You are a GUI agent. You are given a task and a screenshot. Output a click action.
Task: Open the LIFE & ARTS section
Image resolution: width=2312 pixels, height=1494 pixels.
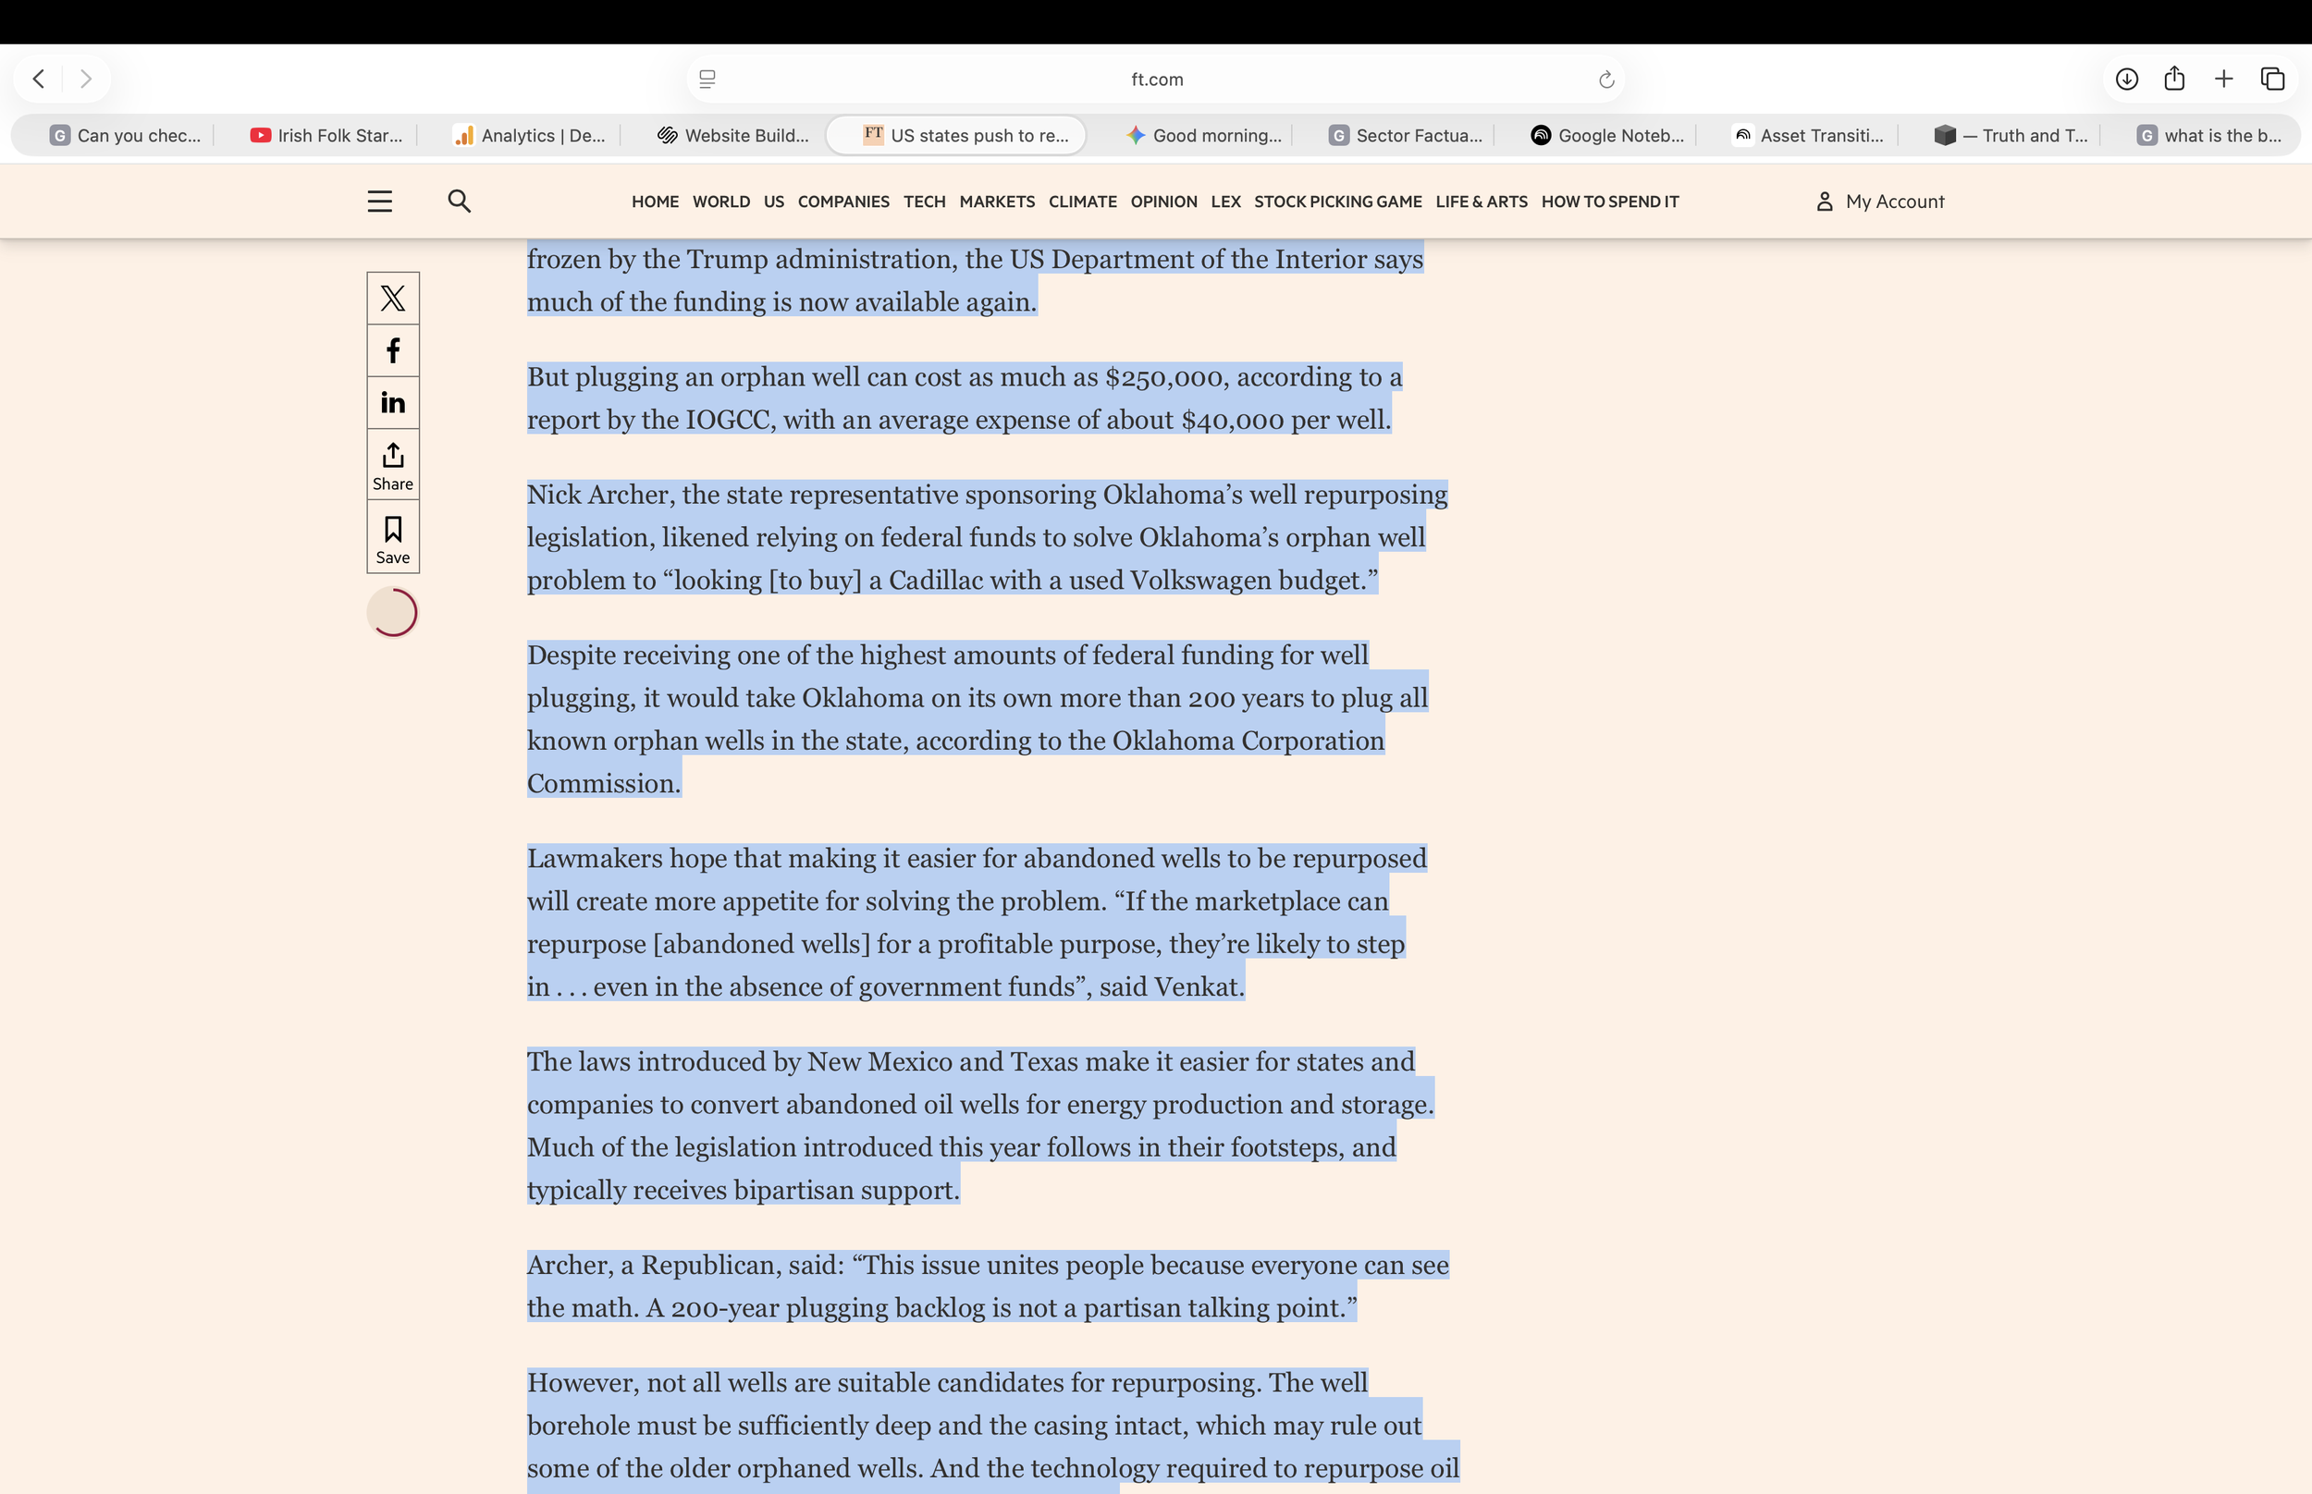pyautogui.click(x=1482, y=202)
